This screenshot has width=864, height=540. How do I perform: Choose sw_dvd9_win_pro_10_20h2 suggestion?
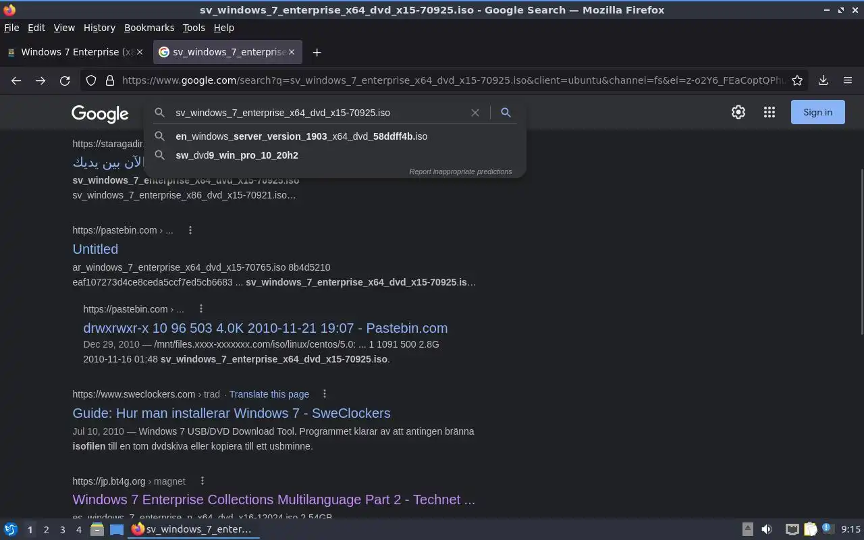[x=335, y=155]
